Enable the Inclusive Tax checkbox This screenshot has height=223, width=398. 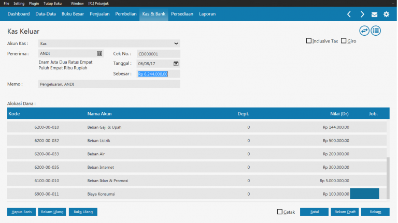(309, 41)
